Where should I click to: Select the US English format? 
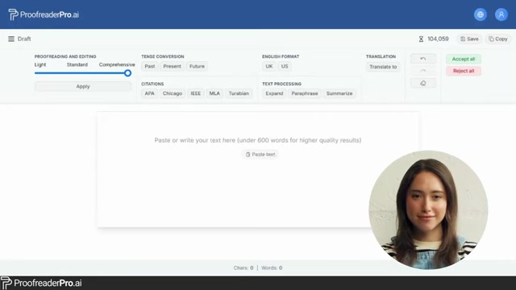[x=285, y=66]
